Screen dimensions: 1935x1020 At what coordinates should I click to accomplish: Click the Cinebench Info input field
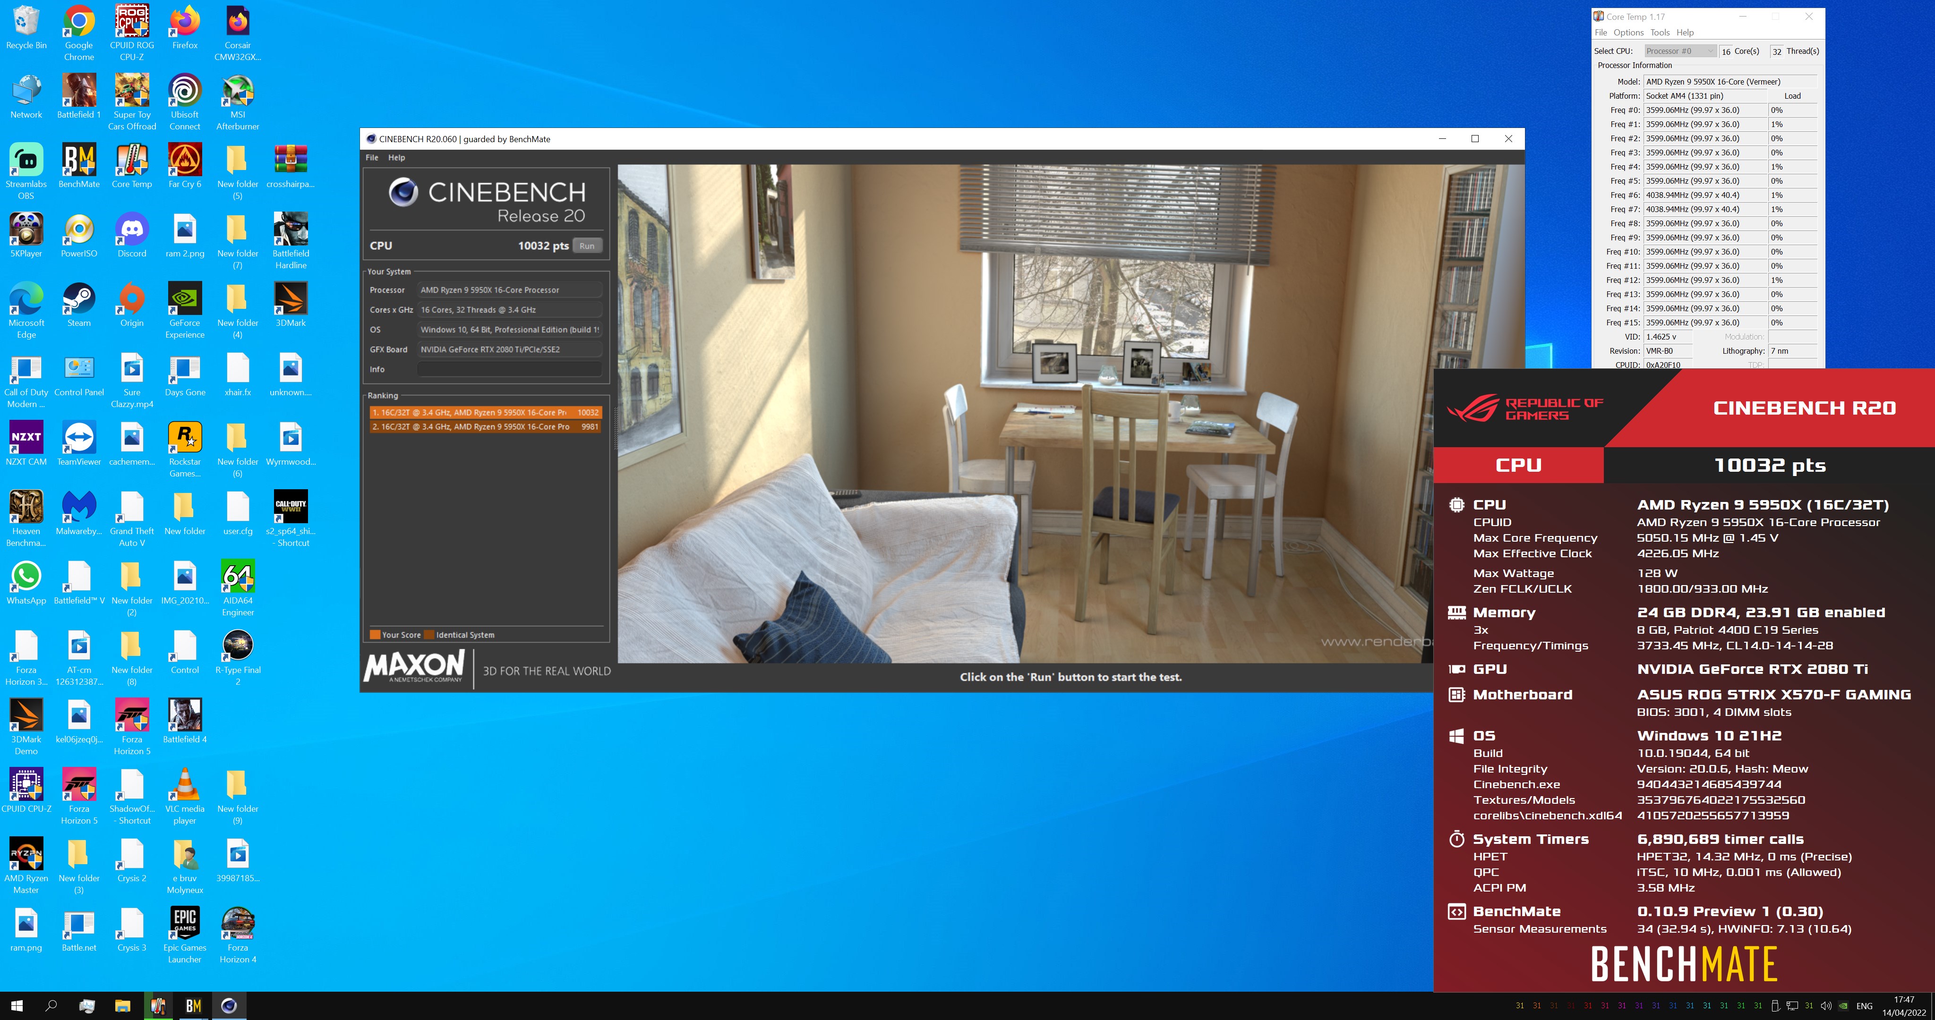click(x=509, y=369)
